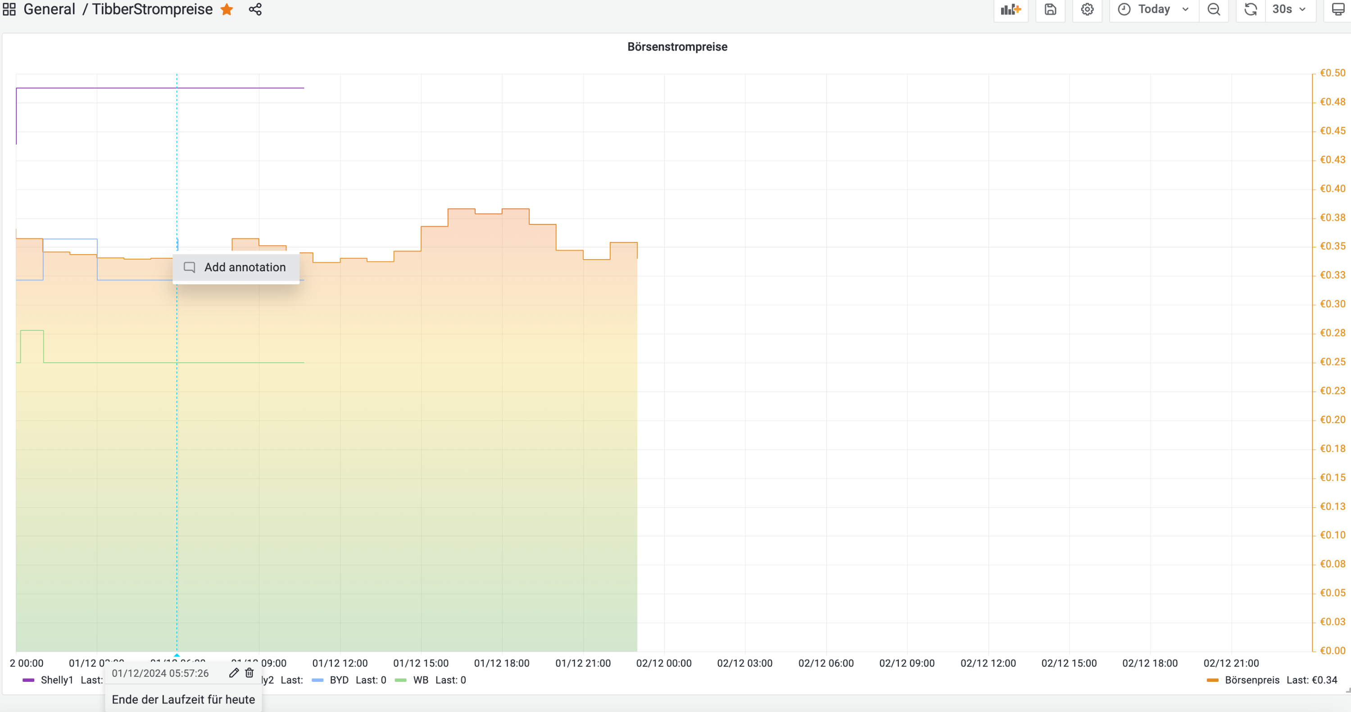The height and width of the screenshot is (712, 1351).
Task: Click the Add panel icon
Action: click(x=1010, y=9)
